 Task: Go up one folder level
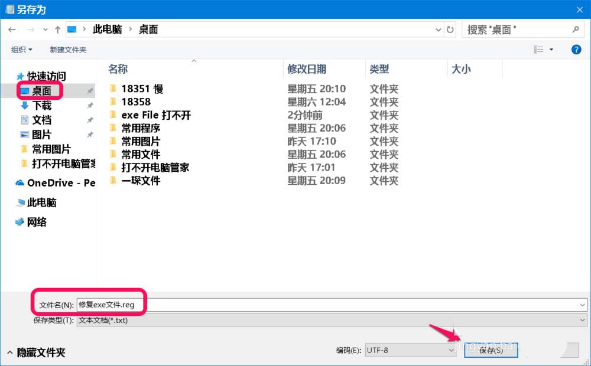(x=57, y=29)
